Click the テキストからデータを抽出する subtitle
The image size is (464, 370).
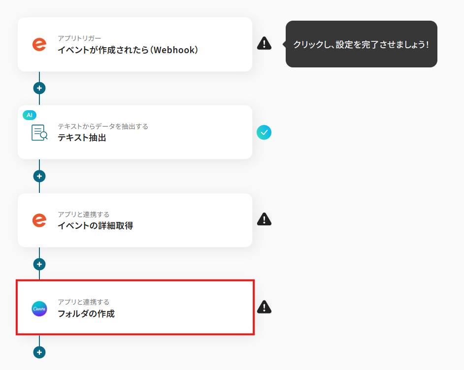tap(102, 126)
